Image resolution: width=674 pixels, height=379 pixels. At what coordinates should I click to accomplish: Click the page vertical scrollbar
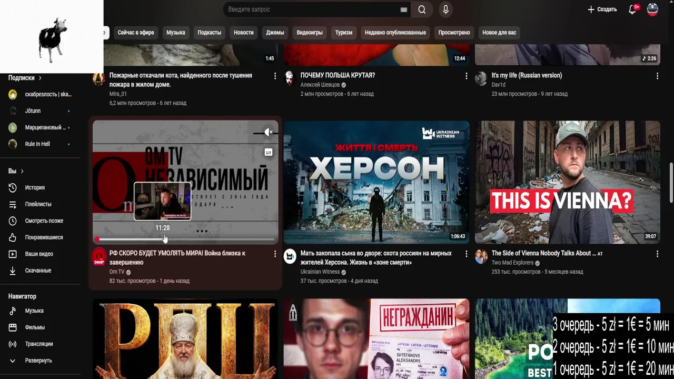pyautogui.click(x=671, y=183)
